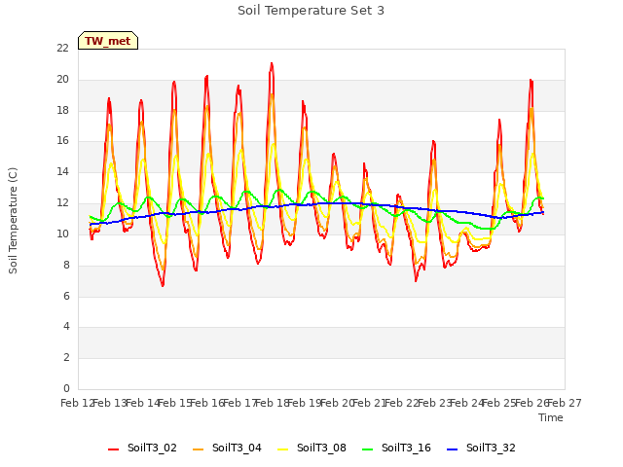
Task: Click the 0 y-axis tick label
Action: 66,388
